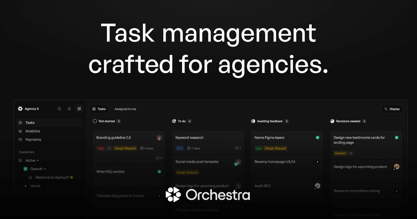Image resolution: width=417 pixels, height=219 pixels.
Task: Open the Welcome to AgencyX link
Action: coord(53,177)
